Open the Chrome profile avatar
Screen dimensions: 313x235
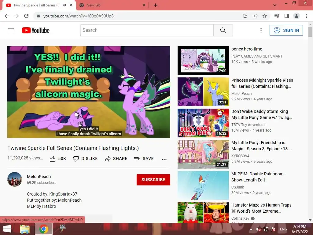point(296,16)
